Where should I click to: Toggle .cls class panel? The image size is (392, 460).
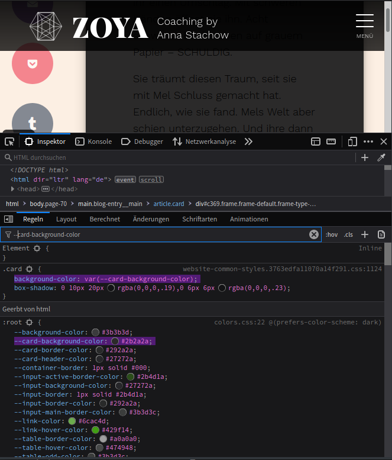point(348,234)
